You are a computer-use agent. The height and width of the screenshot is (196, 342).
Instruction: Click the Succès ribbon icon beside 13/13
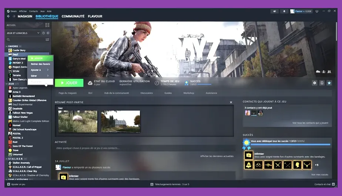click(x=187, y=83)
